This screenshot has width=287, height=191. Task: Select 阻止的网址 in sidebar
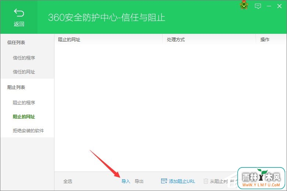coord(24,116)
